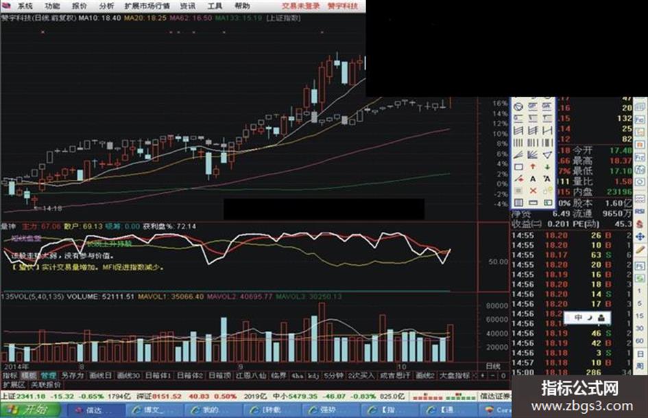
Task: Select the 大盘指标 template tab
Action: pos(455,375)
